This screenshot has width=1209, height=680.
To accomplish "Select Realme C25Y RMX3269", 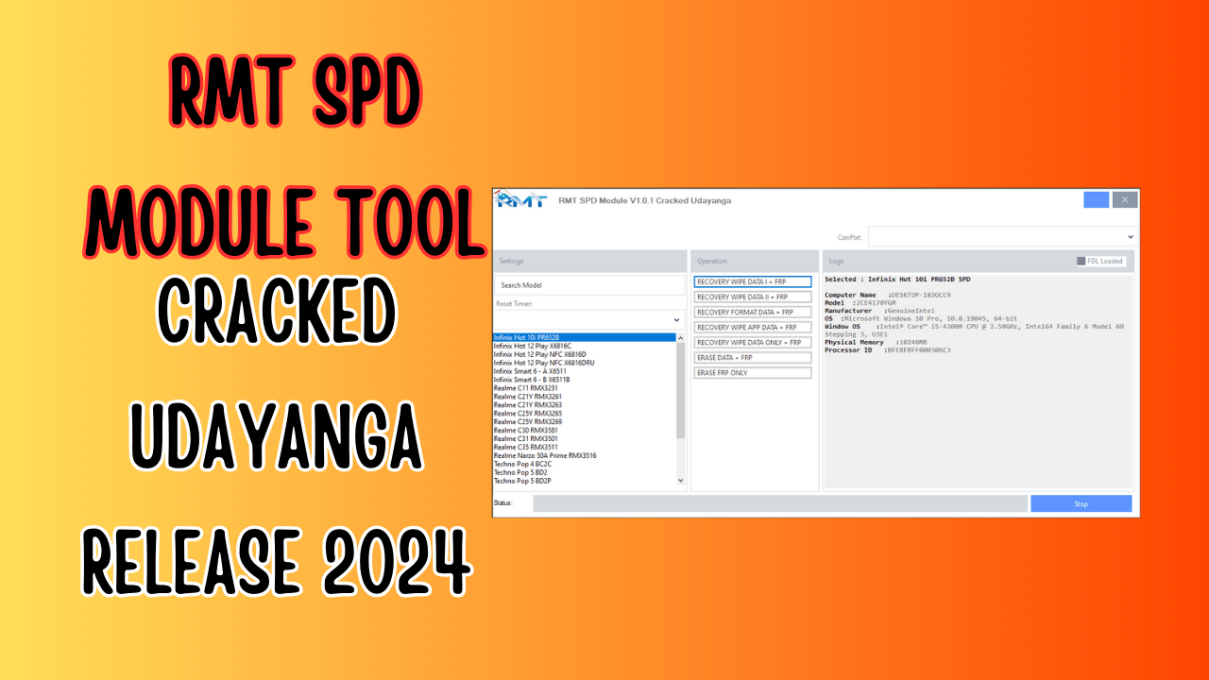I will pos(585,422).
